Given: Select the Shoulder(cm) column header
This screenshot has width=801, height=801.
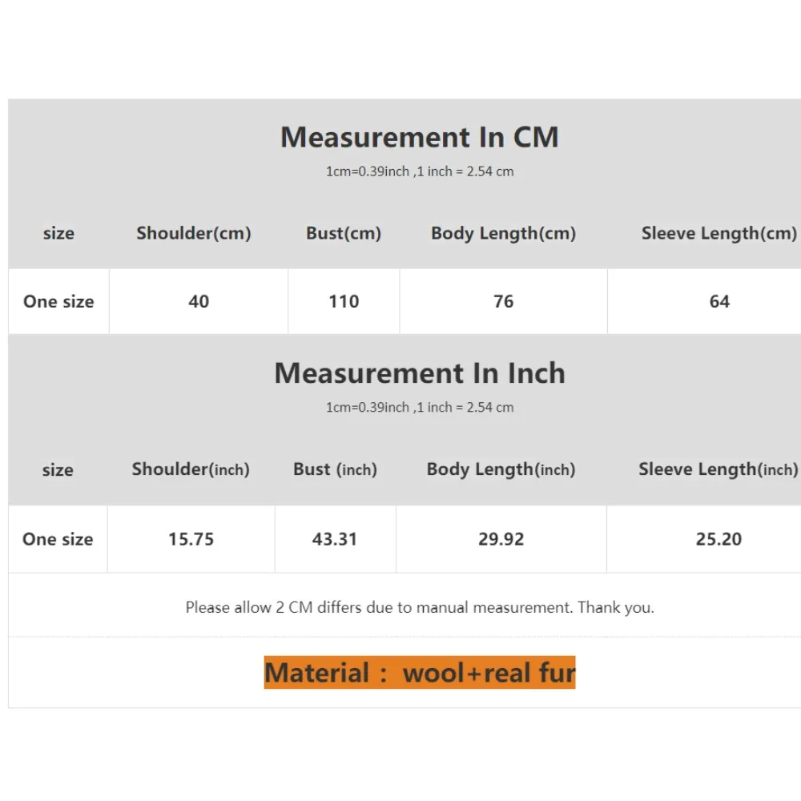Looking at the screenshot, I should click(x=194, y=234).
